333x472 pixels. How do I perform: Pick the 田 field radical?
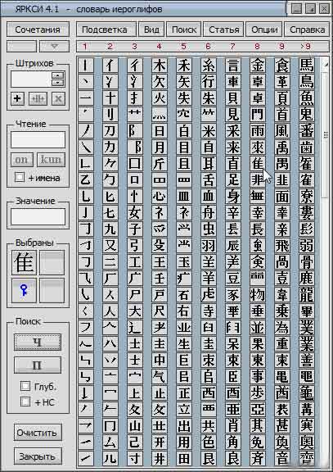(184, 458)
